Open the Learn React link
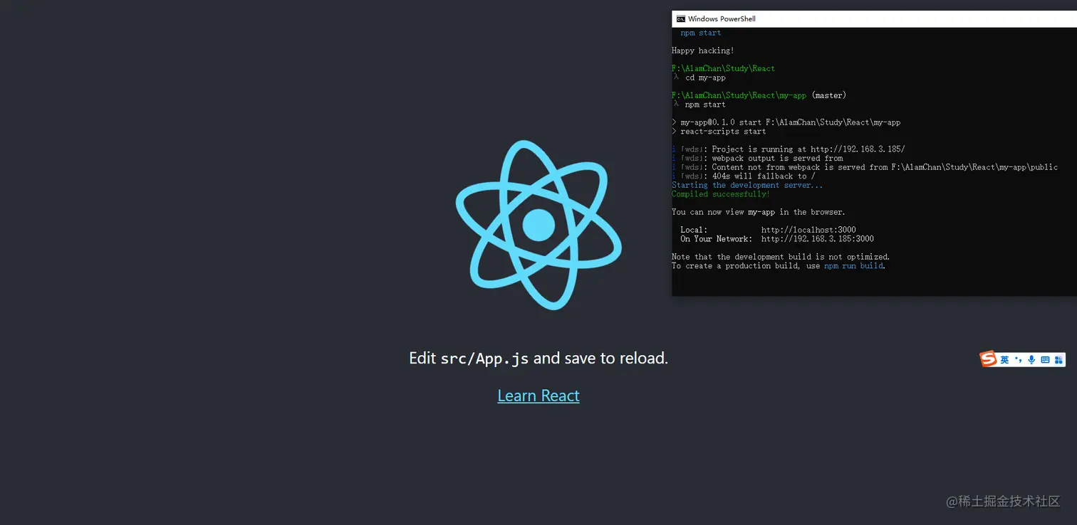This screenshot has height=525, width=1077. [538, 396]
